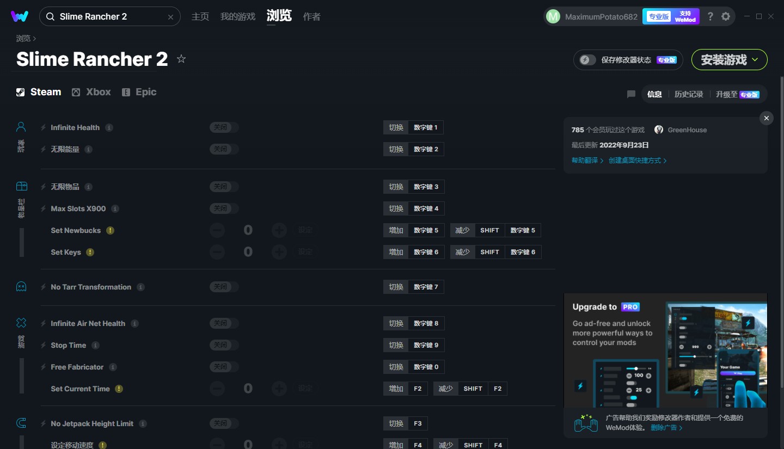Expand the 安装游戏 dropdown
This screenshot has width=784, height=449.
(730, 60)
